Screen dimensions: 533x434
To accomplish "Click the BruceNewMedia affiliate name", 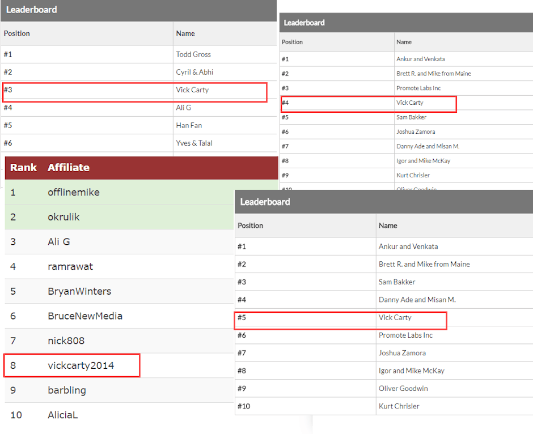I will pos(85,316).
